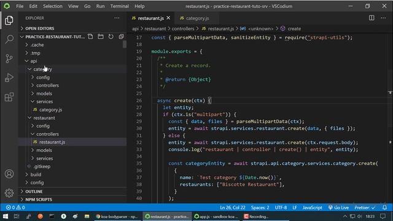Change end of line sequence LF
393x221 pixels.
tap(295, 207)
